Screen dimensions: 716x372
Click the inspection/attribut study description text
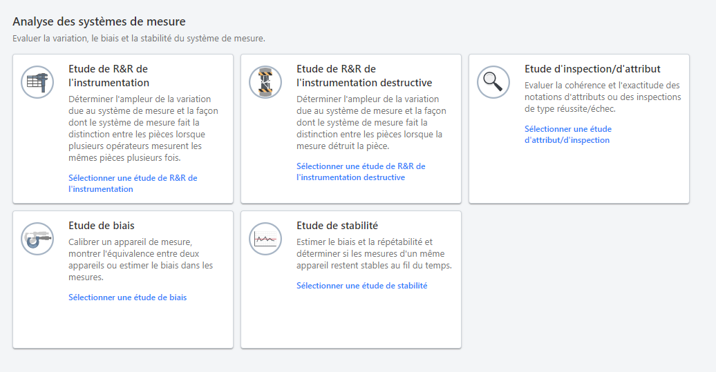[x=602, y=97]
